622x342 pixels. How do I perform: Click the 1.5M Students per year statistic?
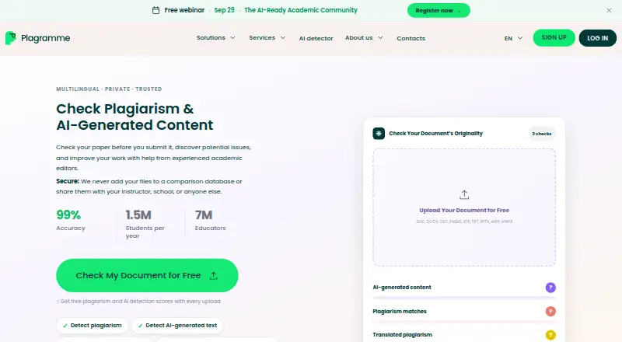(x=145, y=224)
